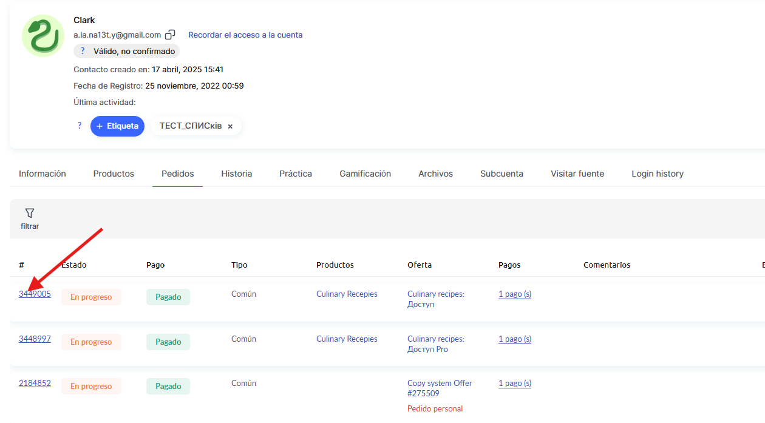
Task: Click Recordar el acceso a la cuenta
Action: pyautogui.click(x=245, y=35)
